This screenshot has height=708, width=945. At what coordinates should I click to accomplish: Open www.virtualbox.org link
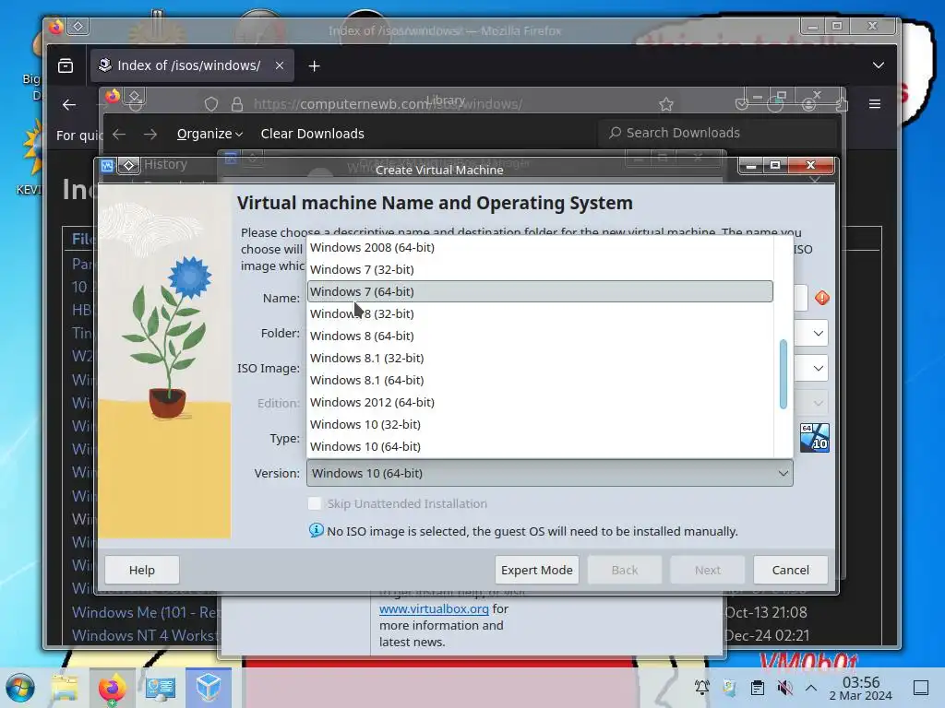(x=434, y=608)
